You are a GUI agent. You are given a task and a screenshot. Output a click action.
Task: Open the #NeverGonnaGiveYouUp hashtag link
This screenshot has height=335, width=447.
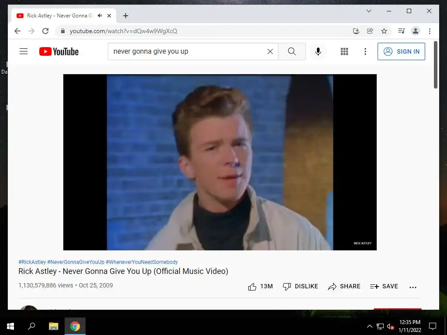pyautogui.click(x=76, y=262)
